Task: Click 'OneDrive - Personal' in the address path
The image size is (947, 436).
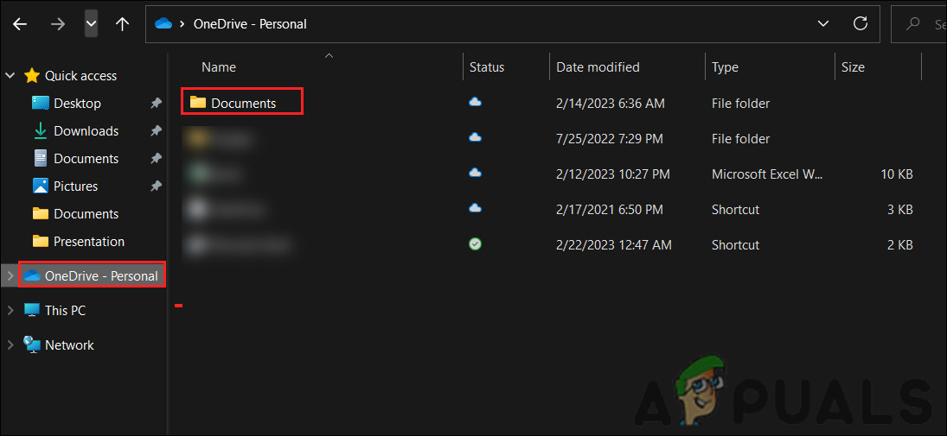Action: pos(250,24)
